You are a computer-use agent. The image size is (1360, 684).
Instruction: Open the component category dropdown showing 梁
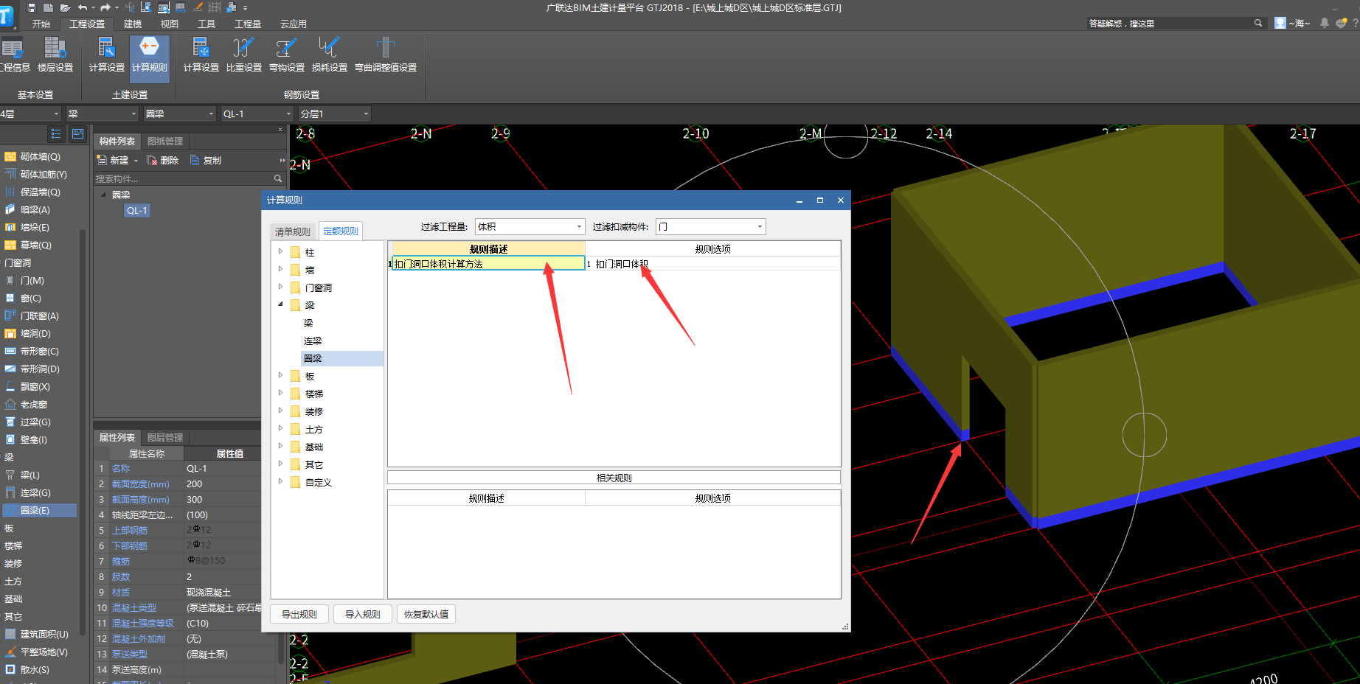102,114
